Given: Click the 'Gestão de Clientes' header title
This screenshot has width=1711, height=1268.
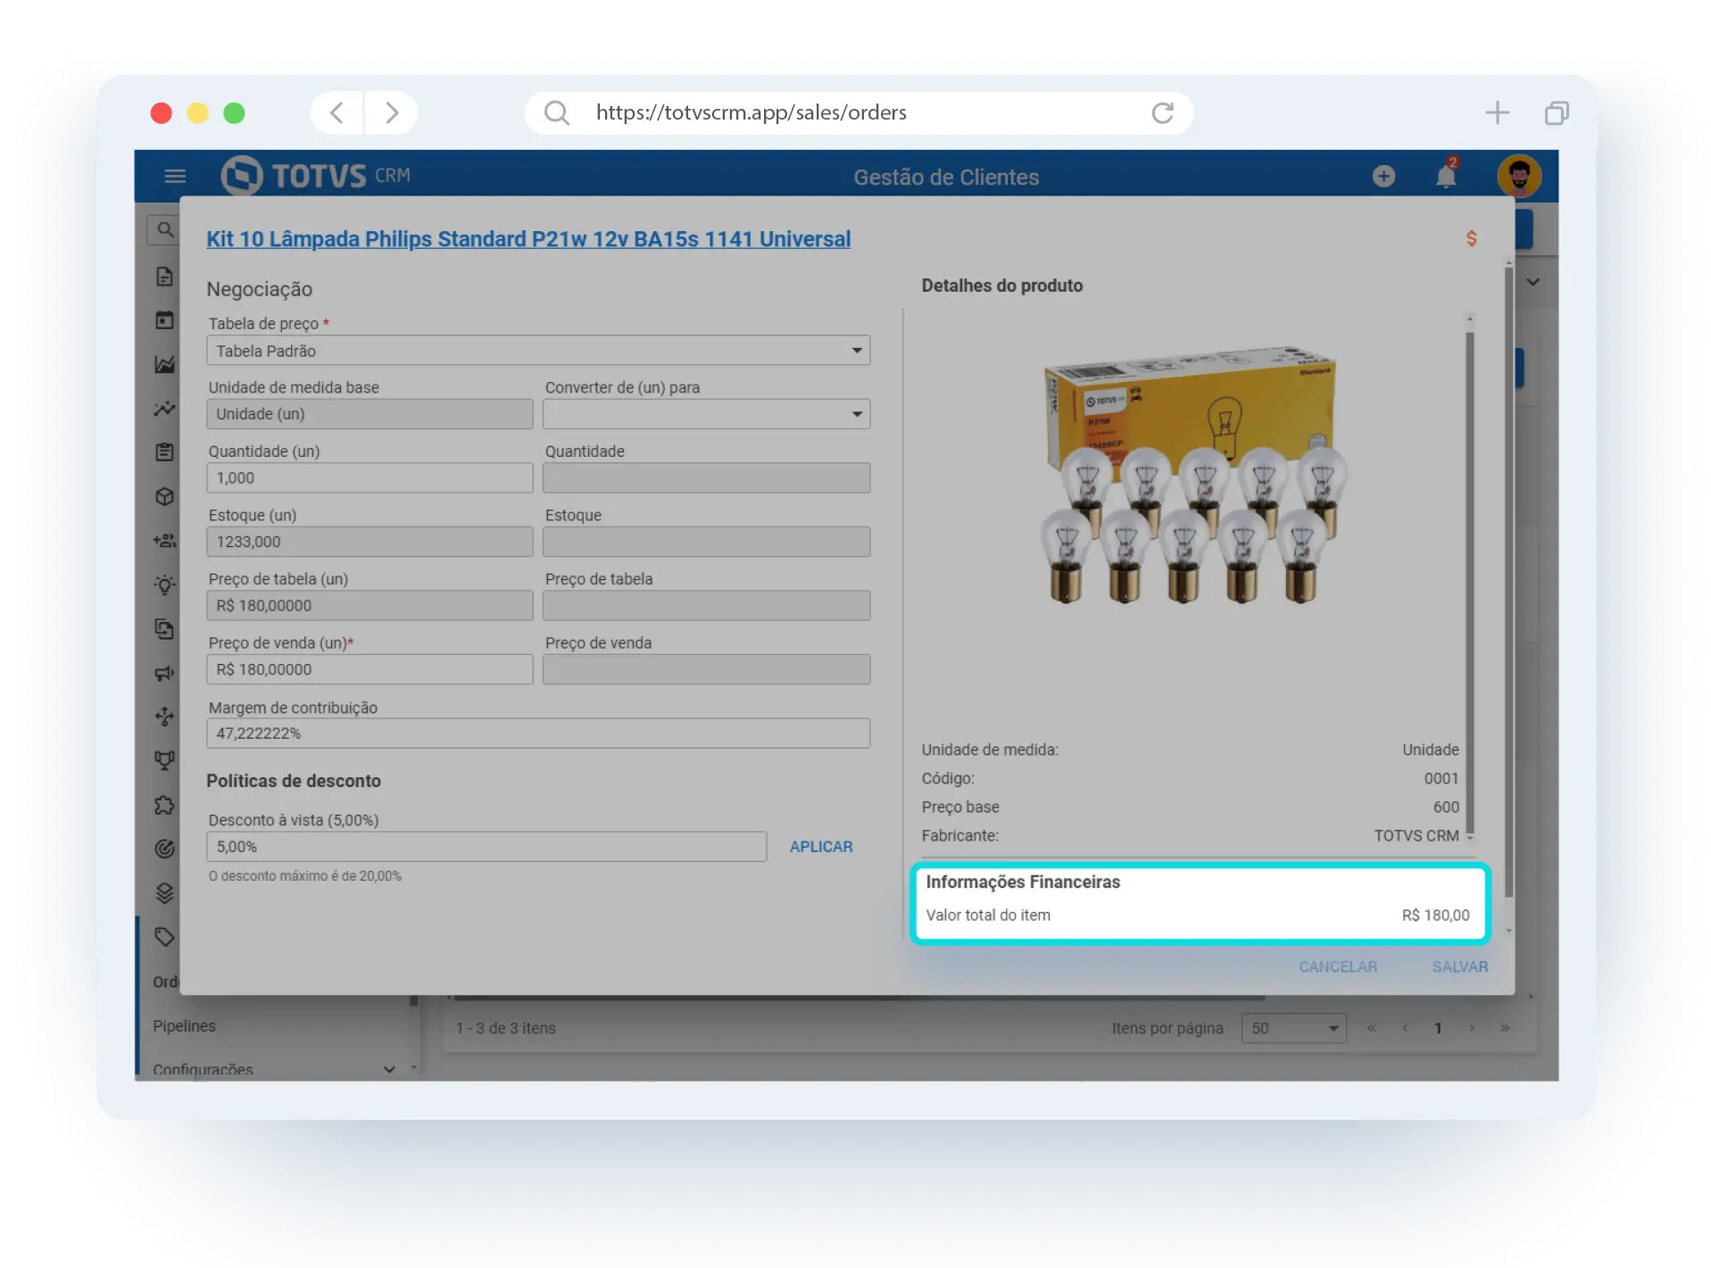Looking at the screenshot, I should click(x=946, y=177).
